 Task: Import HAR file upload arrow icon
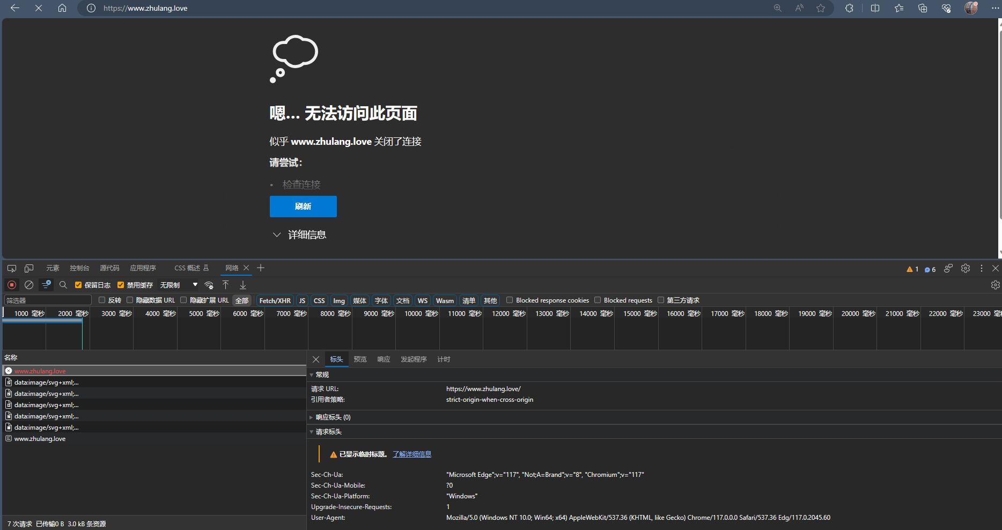(226, 285)
